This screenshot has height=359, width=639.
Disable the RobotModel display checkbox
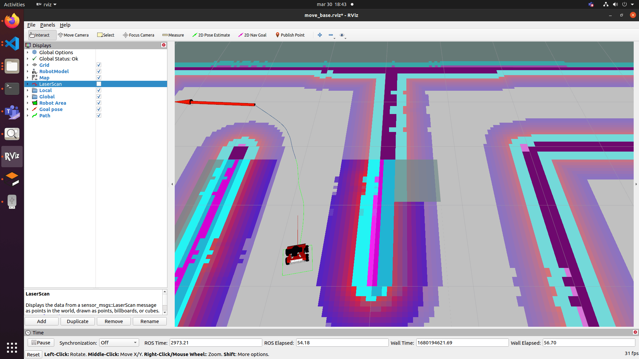coord(99,71)
